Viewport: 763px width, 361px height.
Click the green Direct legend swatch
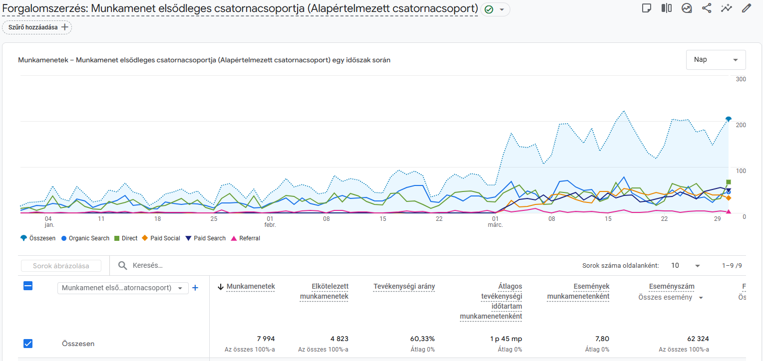(x=117, y=238)
